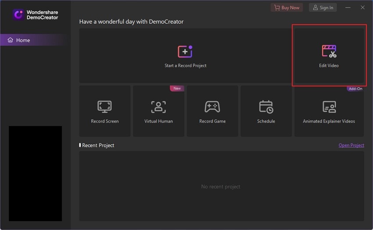Image resolution: width=373 pixels, height=230 pixels.
Task: Click the 'Have a wonderful day with DemoCreator' greeting
Action: tap(131, 22)
